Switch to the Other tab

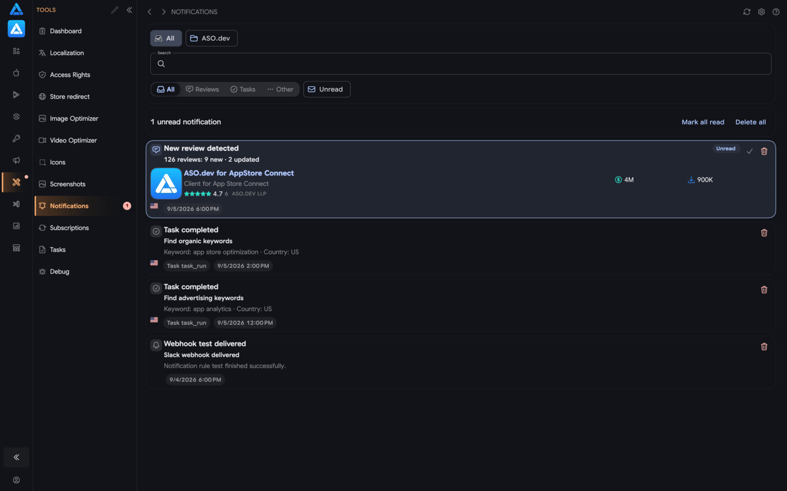point(280,89)
